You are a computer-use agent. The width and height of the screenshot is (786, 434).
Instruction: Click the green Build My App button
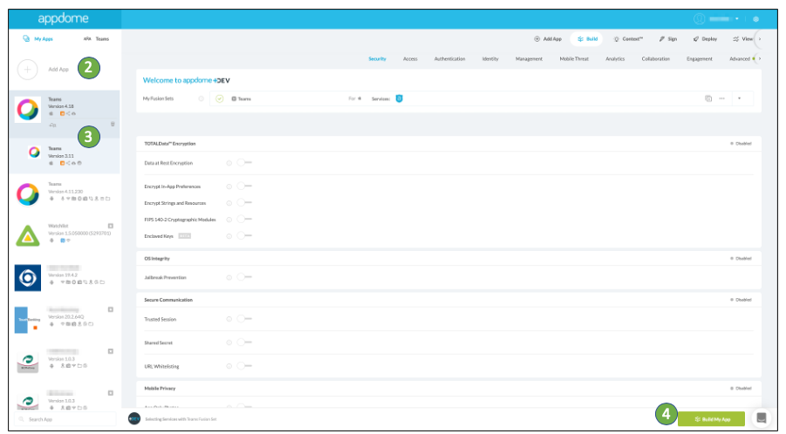(711, 419)
